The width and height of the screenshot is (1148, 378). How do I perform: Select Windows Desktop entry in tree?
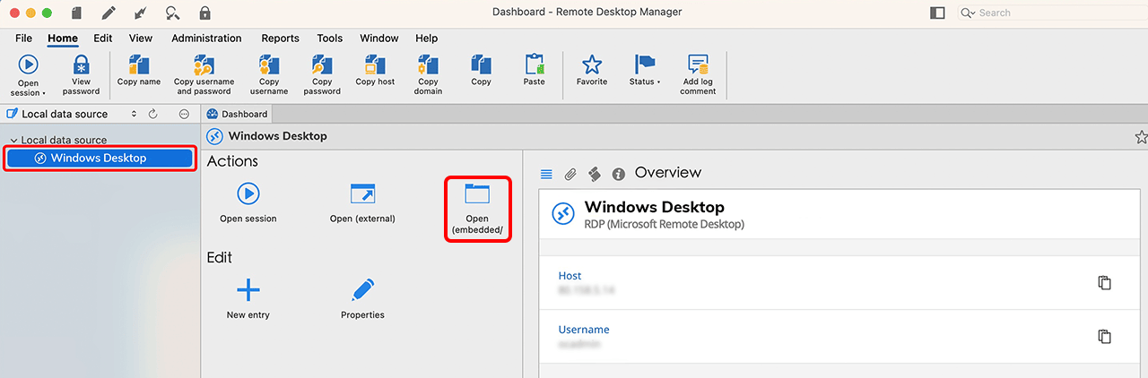99,159
